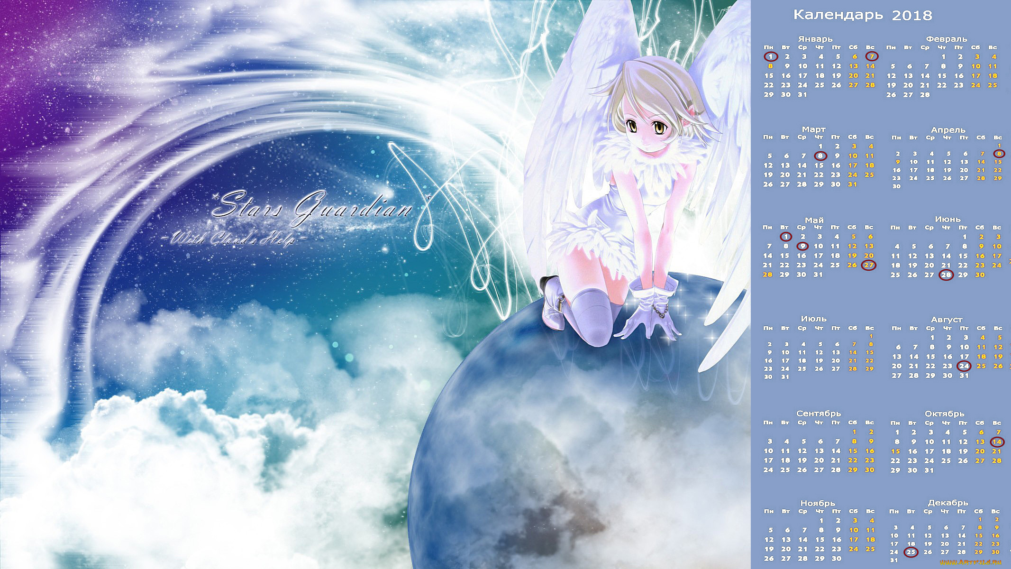Select the circled October 14 date
The height and width of the screenshot is (569, 1011).
[997, 442]
